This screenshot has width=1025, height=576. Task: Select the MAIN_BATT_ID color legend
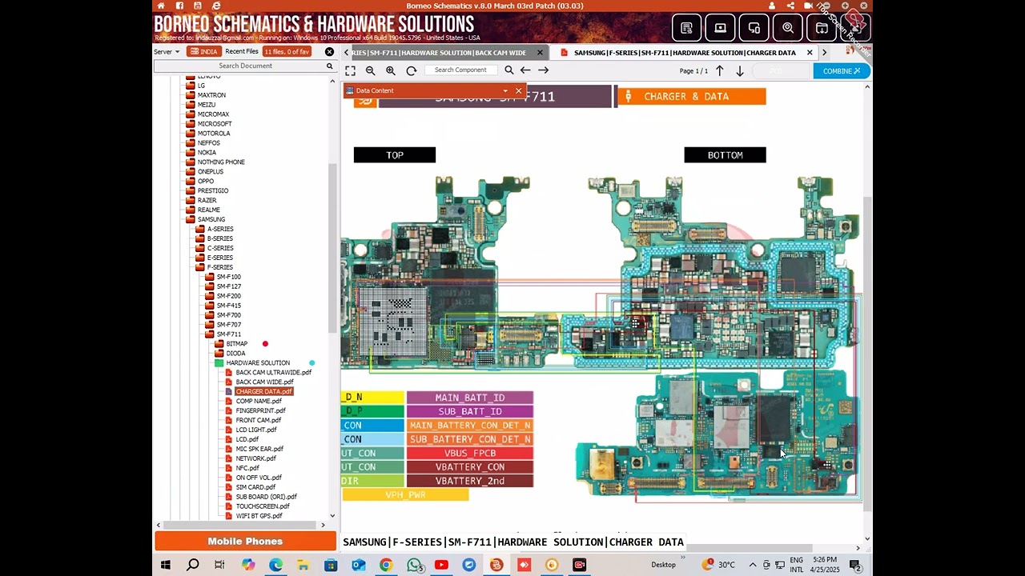[470, 398]
